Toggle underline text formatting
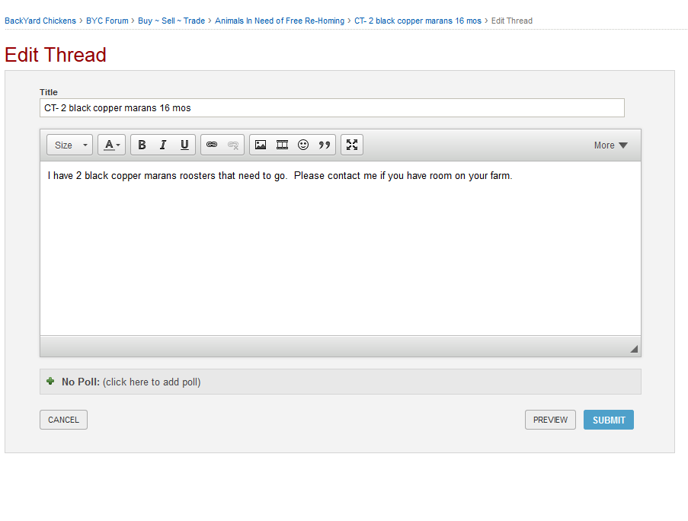 coord(184,145)
